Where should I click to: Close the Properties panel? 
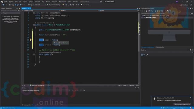click(192, 50)
